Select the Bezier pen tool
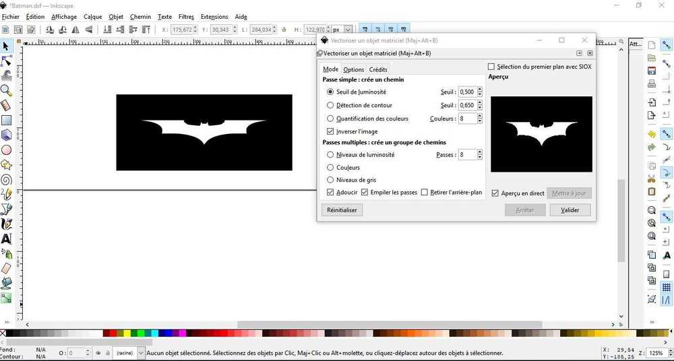The height and width of the screenshot is (361, 674). tap(6, 209)
